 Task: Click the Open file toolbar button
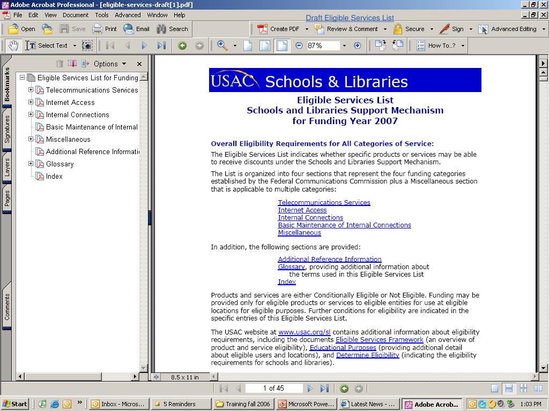coord(21,29)
